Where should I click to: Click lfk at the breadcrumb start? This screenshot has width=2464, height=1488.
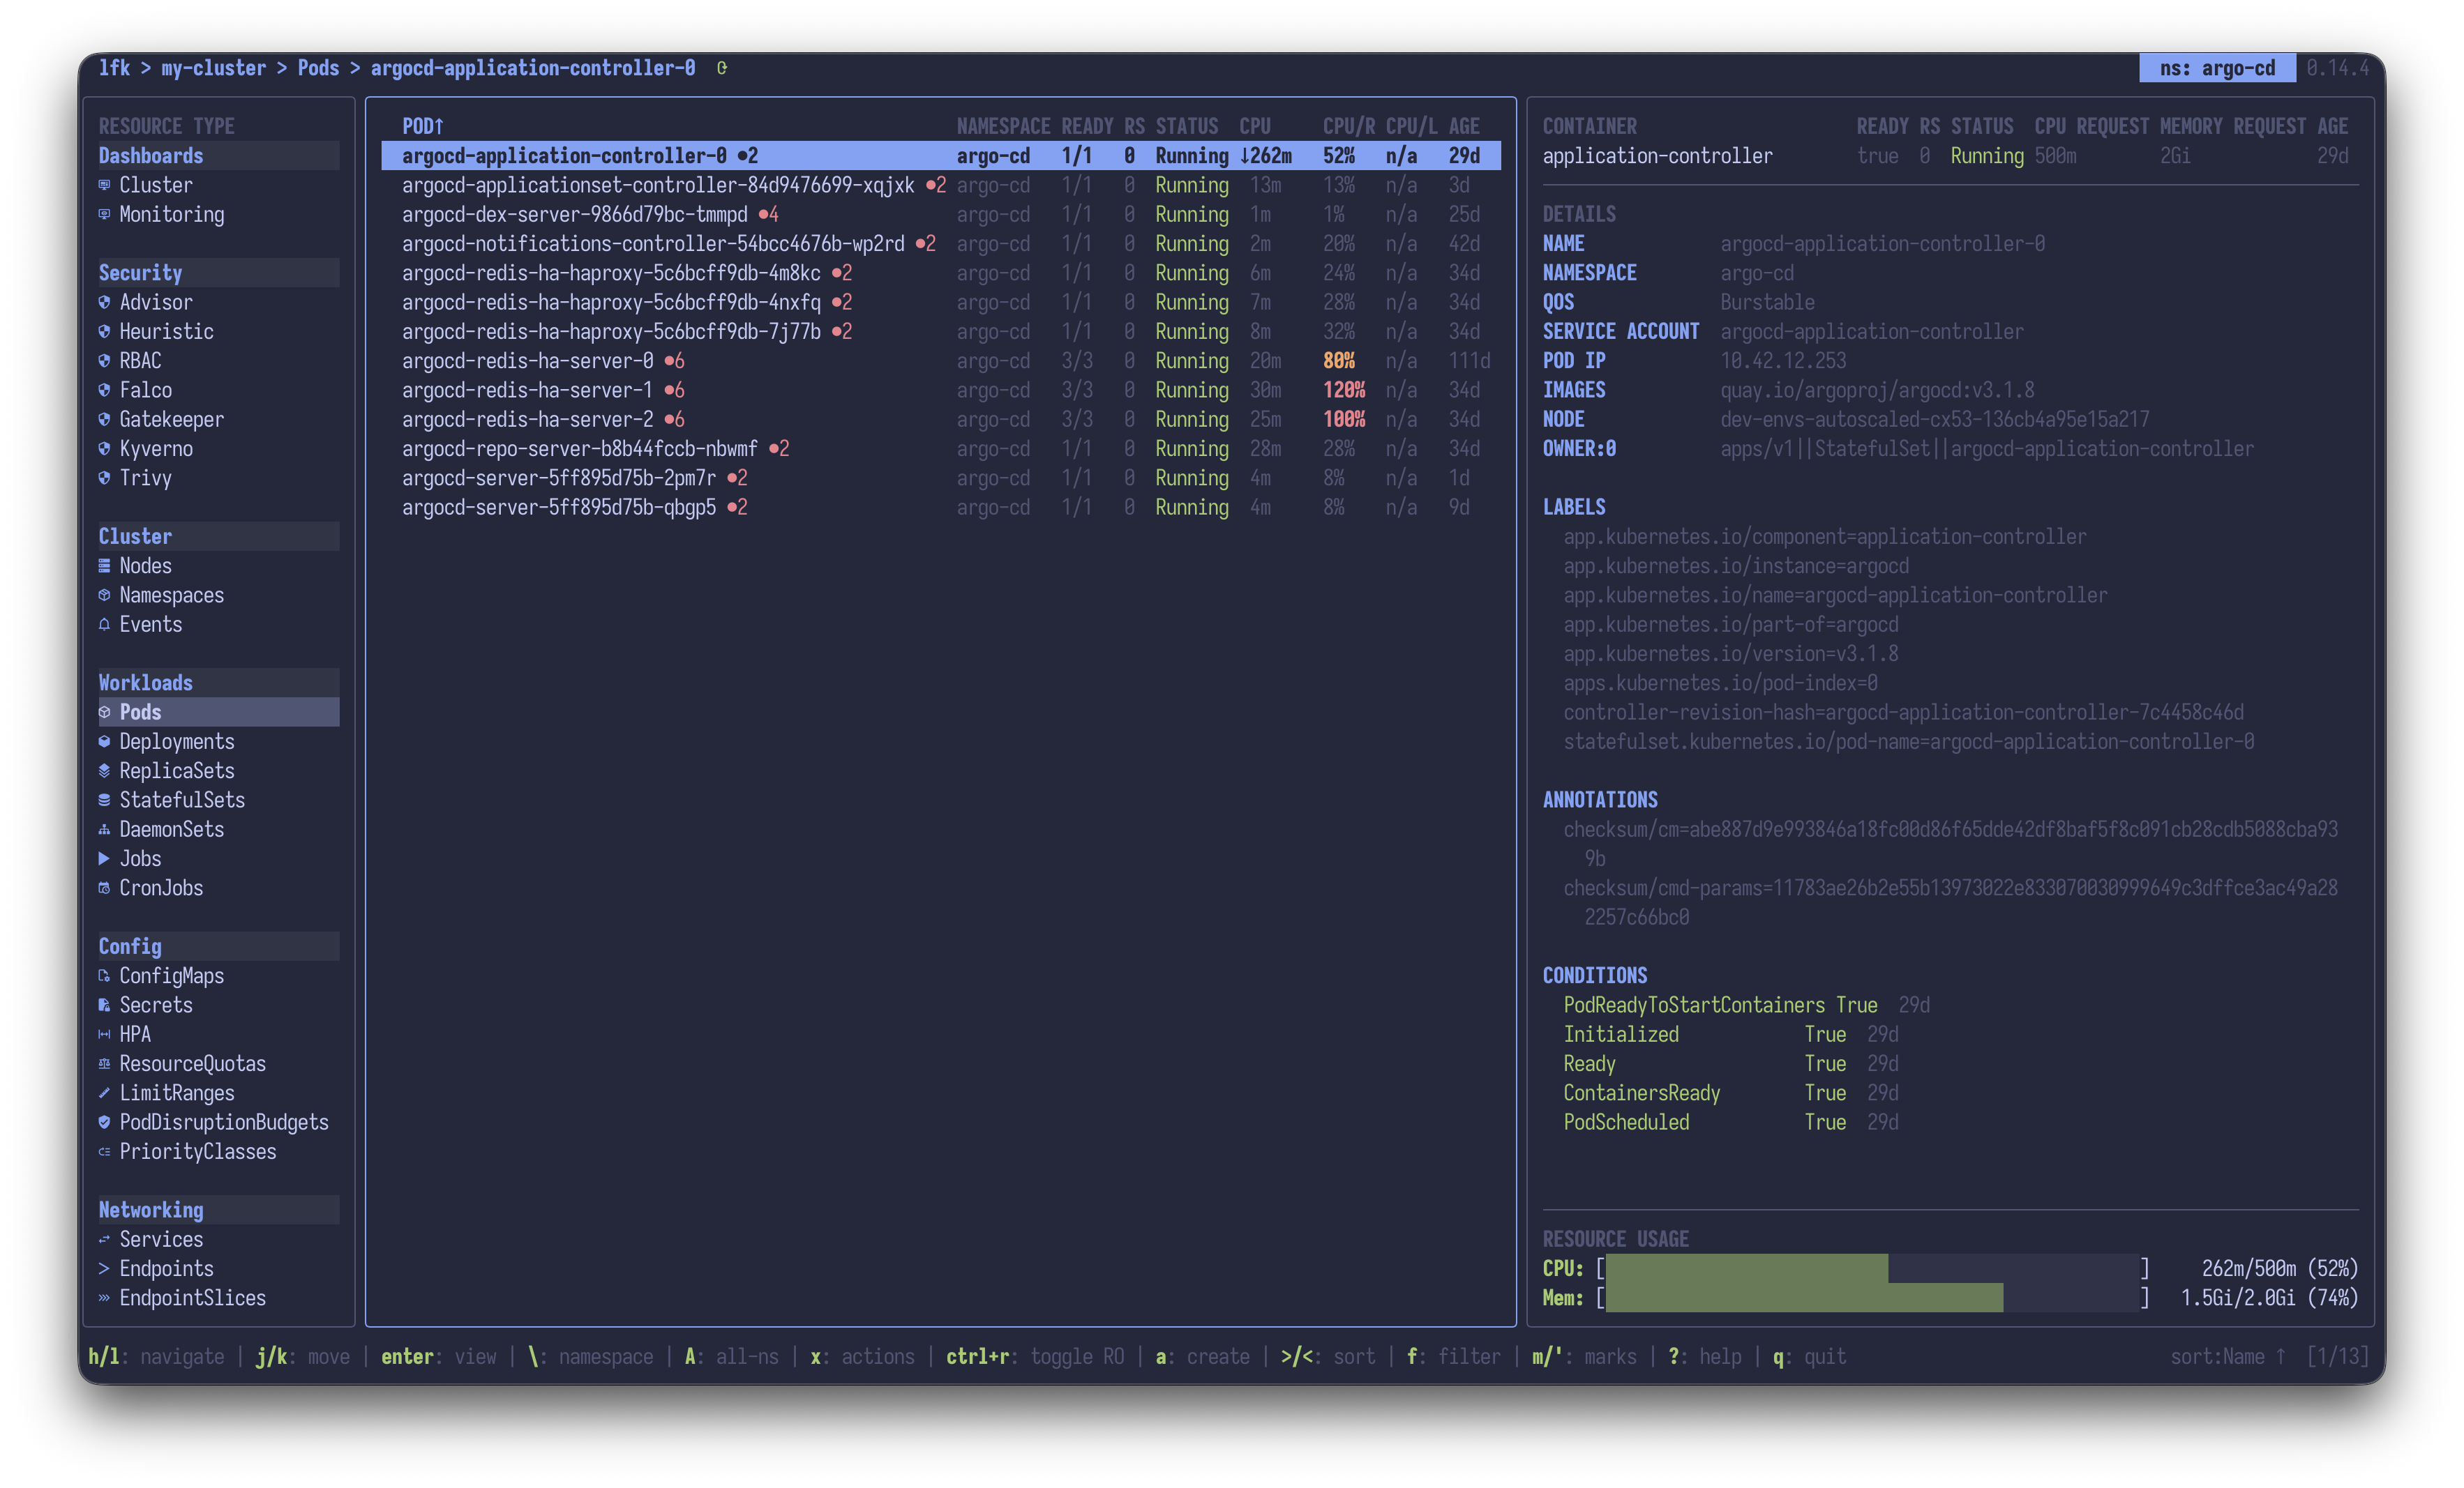tap(114, 68)
